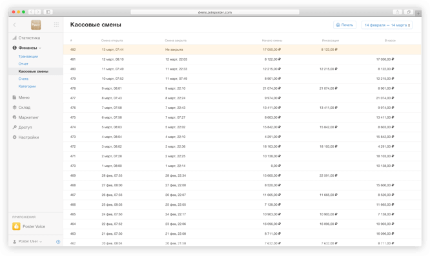Open the Категории link

[27, 86]
